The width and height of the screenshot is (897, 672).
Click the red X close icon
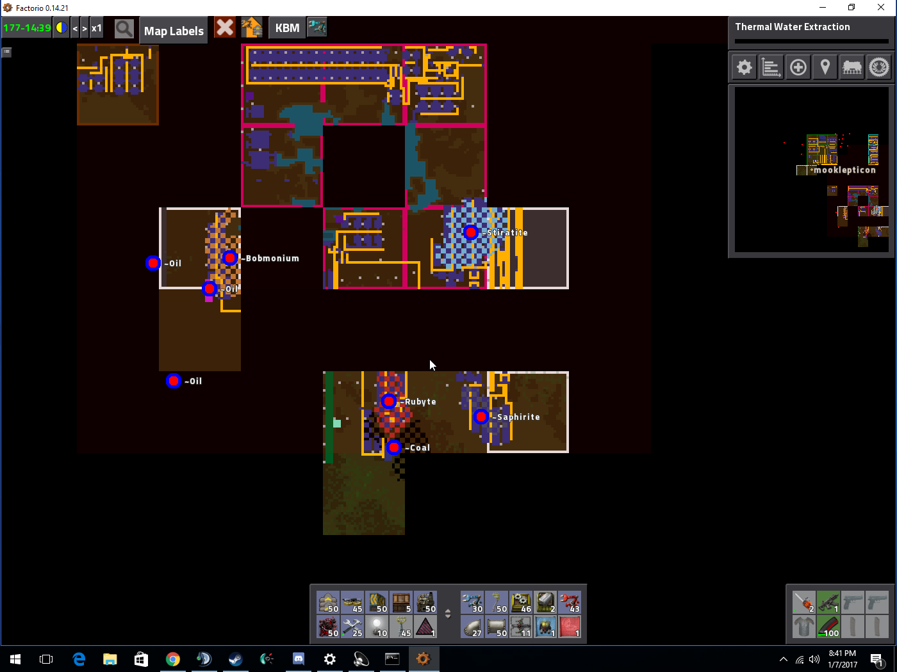[225, 28]
